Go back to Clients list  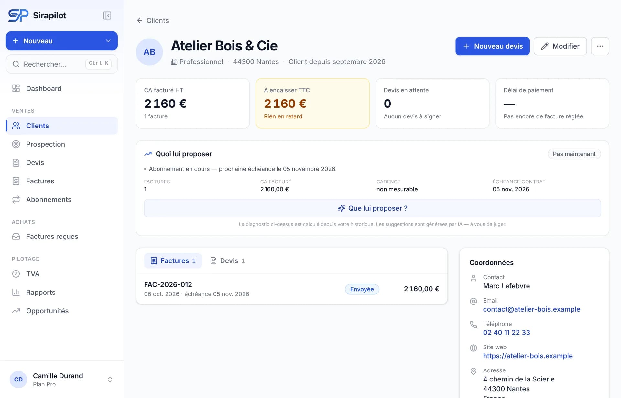153,20
